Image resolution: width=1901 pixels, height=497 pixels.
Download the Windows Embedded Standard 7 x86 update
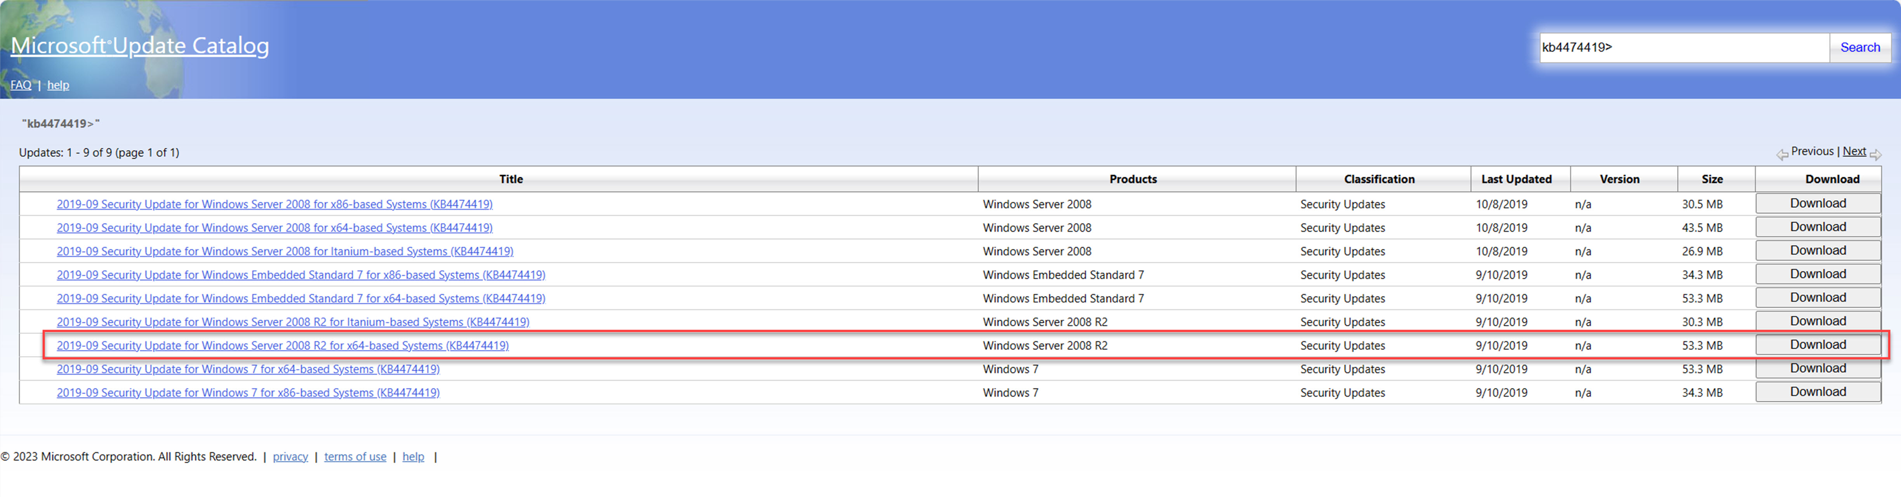point(1818,274)
